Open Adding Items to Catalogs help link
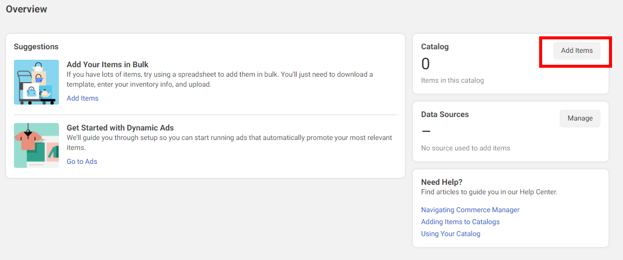The image size is (623, 260). [x=460, y=222]
